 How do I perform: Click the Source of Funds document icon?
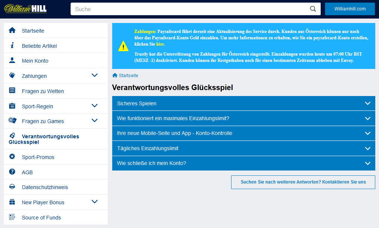coord(12,217)
